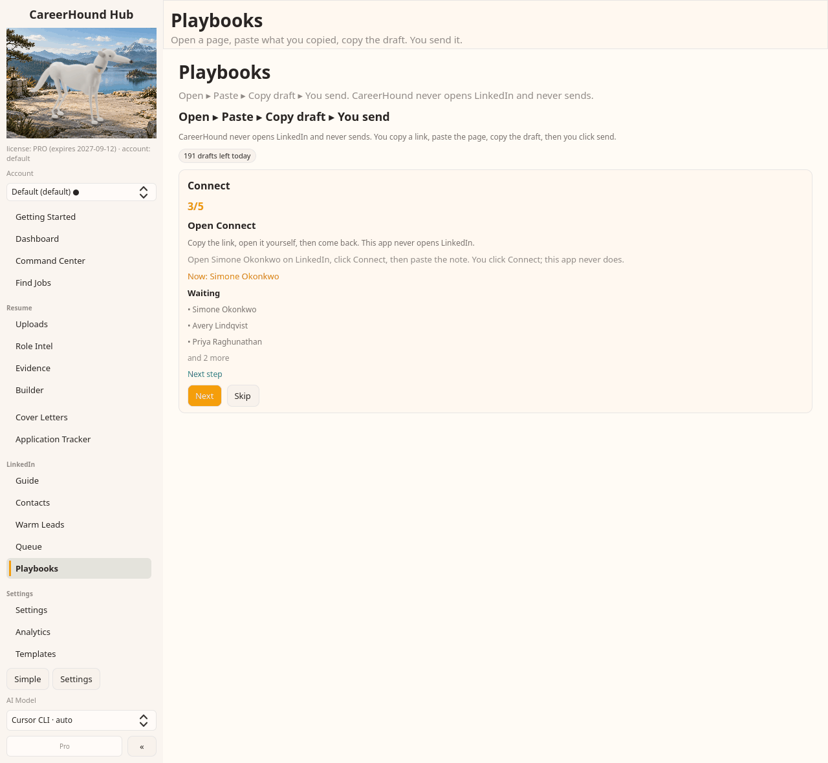This screenshot has width=828, height=763.
Task: Go to Cover Letters
Action: [x=79, y=417]
